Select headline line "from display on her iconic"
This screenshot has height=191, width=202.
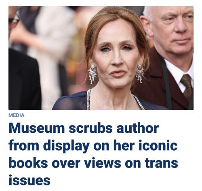(x=93, y=146)
